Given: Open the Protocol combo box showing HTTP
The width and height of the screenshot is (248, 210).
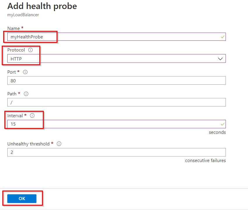Looking at the screenshot, I should (117, 58).
